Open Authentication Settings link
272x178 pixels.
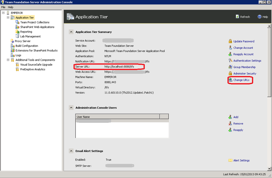(x=247, y=61)
